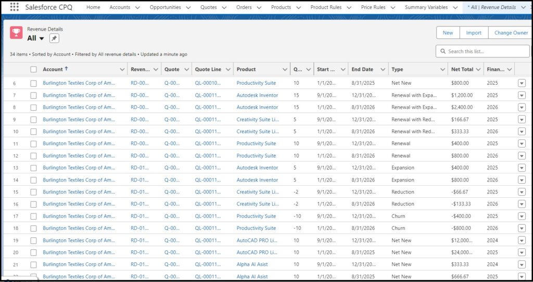Focus the Search this list field

(483, 52)
